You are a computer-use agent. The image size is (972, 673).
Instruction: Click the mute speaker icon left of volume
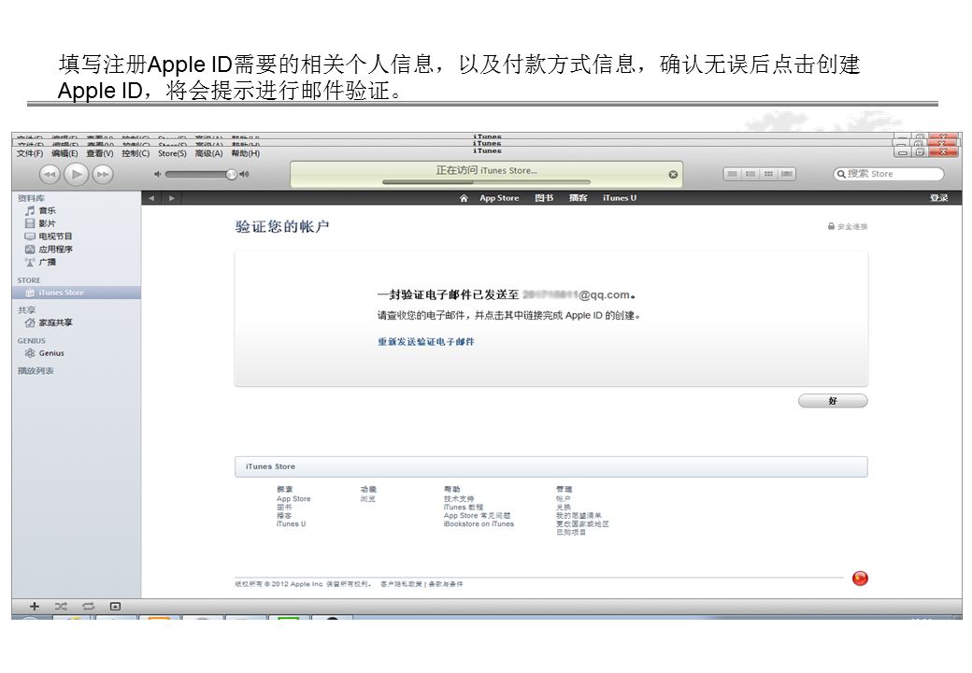[157, 175]
